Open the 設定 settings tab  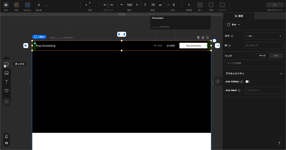pyautogui.click(x=239, y=16)
